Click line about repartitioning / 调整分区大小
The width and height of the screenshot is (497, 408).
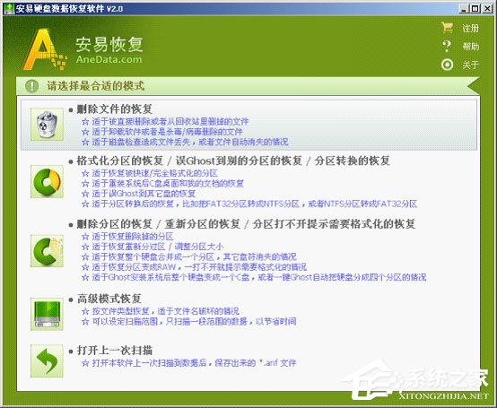153,247
